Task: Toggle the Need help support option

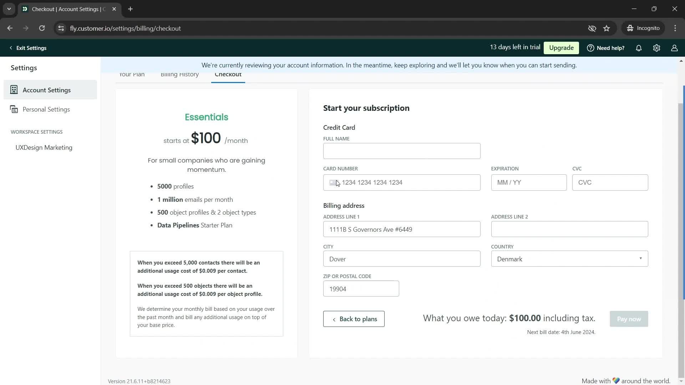Action: pyautogui.click(x=607, y=47)
